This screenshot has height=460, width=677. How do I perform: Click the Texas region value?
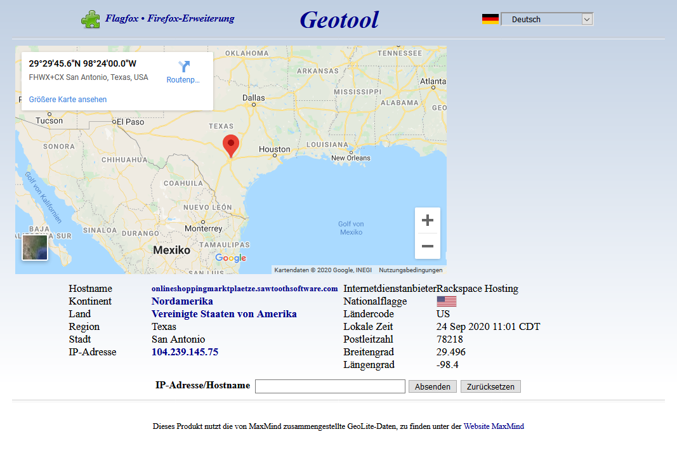tap(164, 327)
